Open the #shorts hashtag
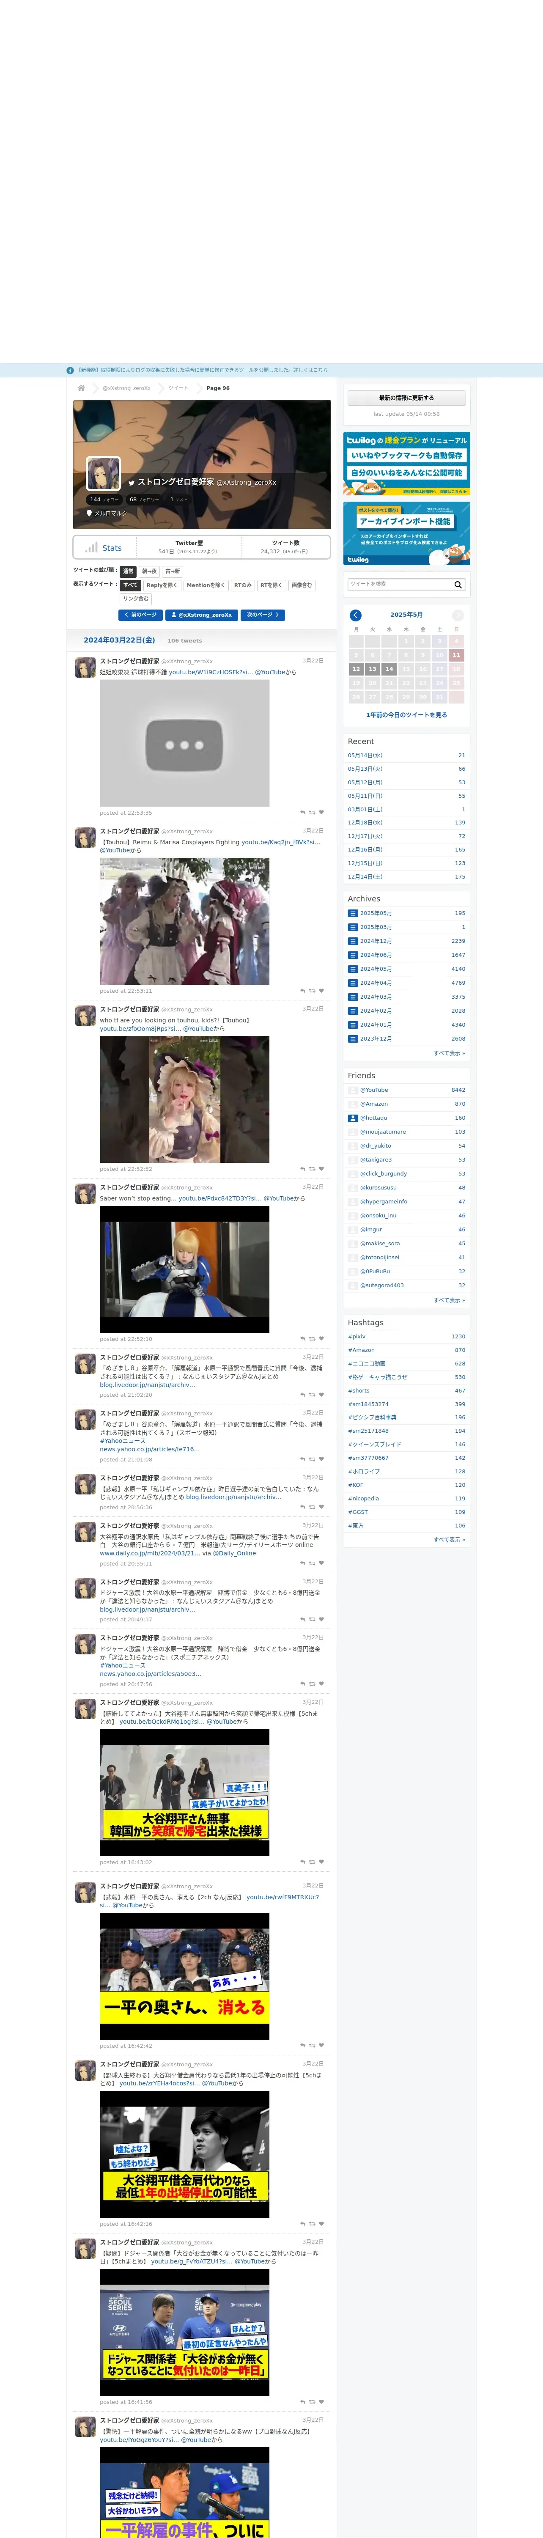 (359, 1390)
